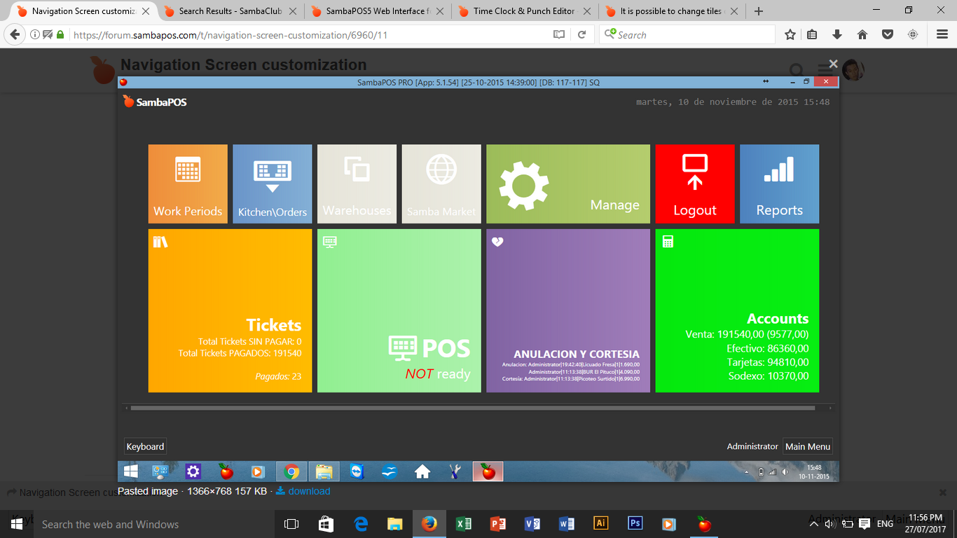957x538 pixels.
Task: Open the Firefox hamburger menu
Action: click(942, 34)
